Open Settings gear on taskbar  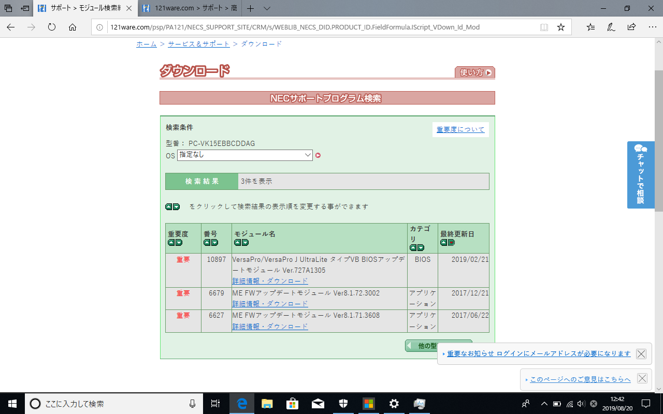[394, 404]
